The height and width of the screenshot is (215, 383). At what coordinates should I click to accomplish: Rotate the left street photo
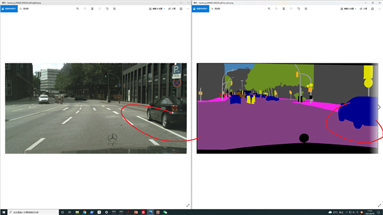(x=107, y=9)
